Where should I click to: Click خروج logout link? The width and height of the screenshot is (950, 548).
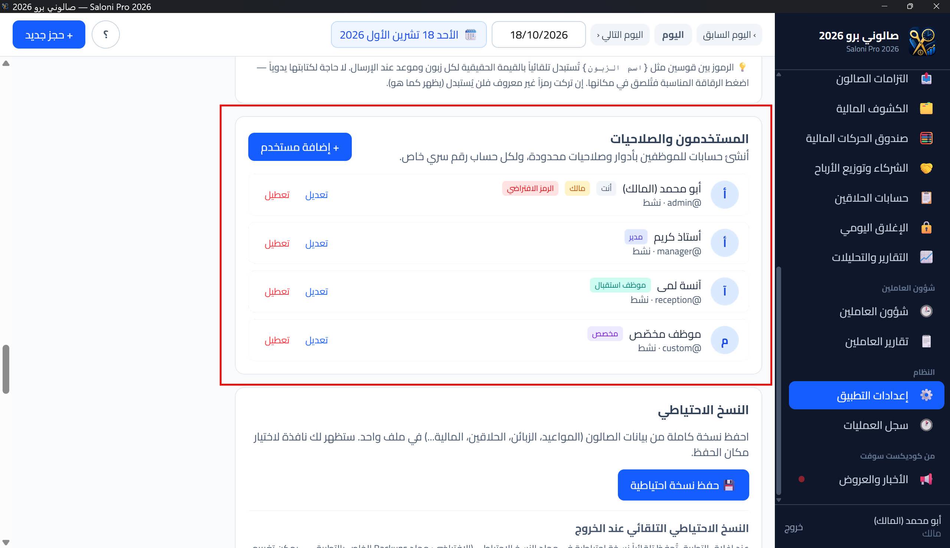pos(793,527)
